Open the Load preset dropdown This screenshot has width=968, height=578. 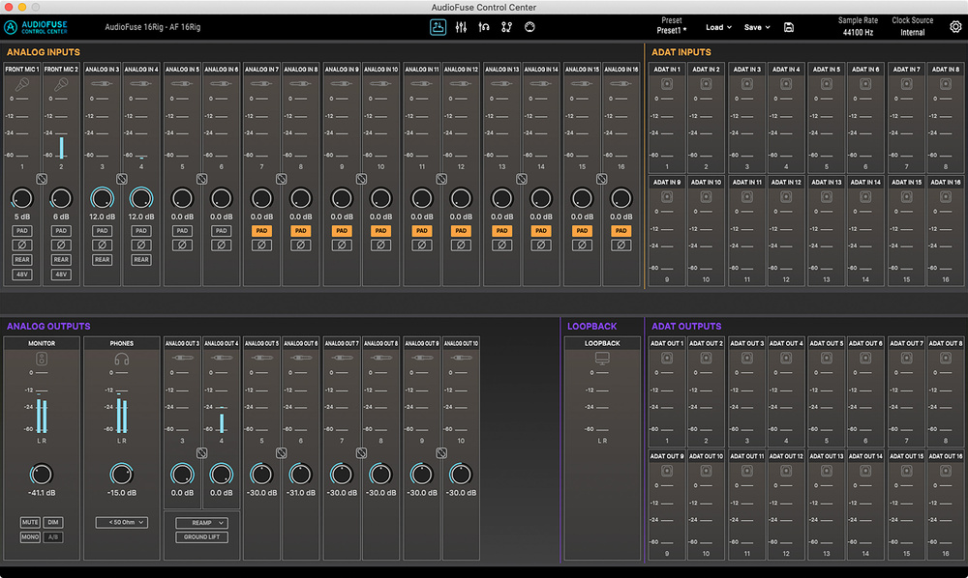718,27
